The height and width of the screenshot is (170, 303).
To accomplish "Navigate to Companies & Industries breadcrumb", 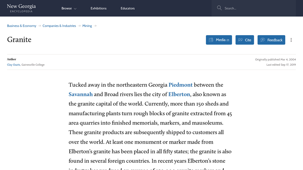I will [x=59, y=26].
